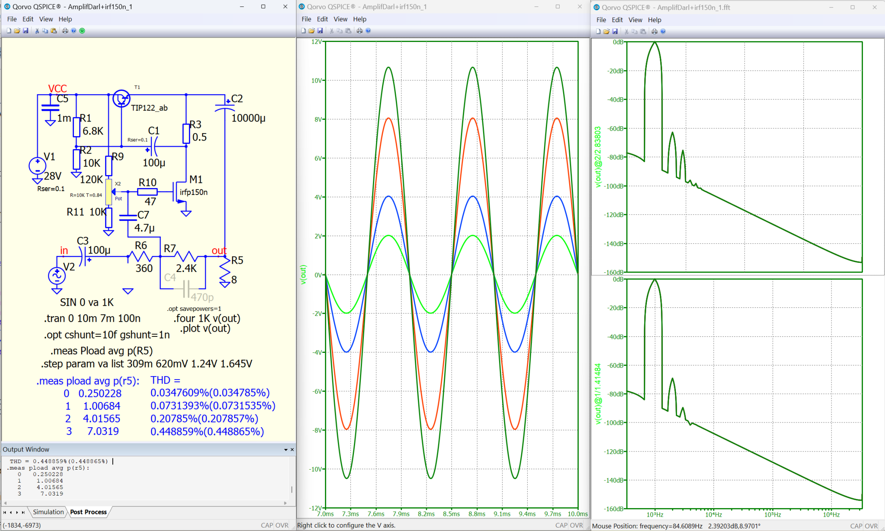
Task: Click .opt cshunt=10f gshunt=1n directive
Action: tap(107, 335)
